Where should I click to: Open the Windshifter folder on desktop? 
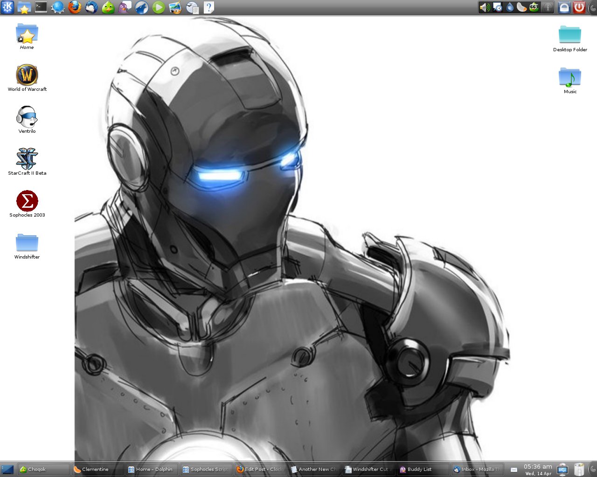click(x=27, y=246)
